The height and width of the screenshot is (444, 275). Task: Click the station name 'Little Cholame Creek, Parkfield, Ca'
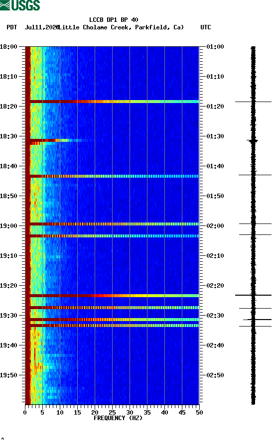click(121, 27)
